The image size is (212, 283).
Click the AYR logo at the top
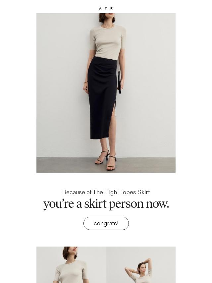click(x=106, y=8)
